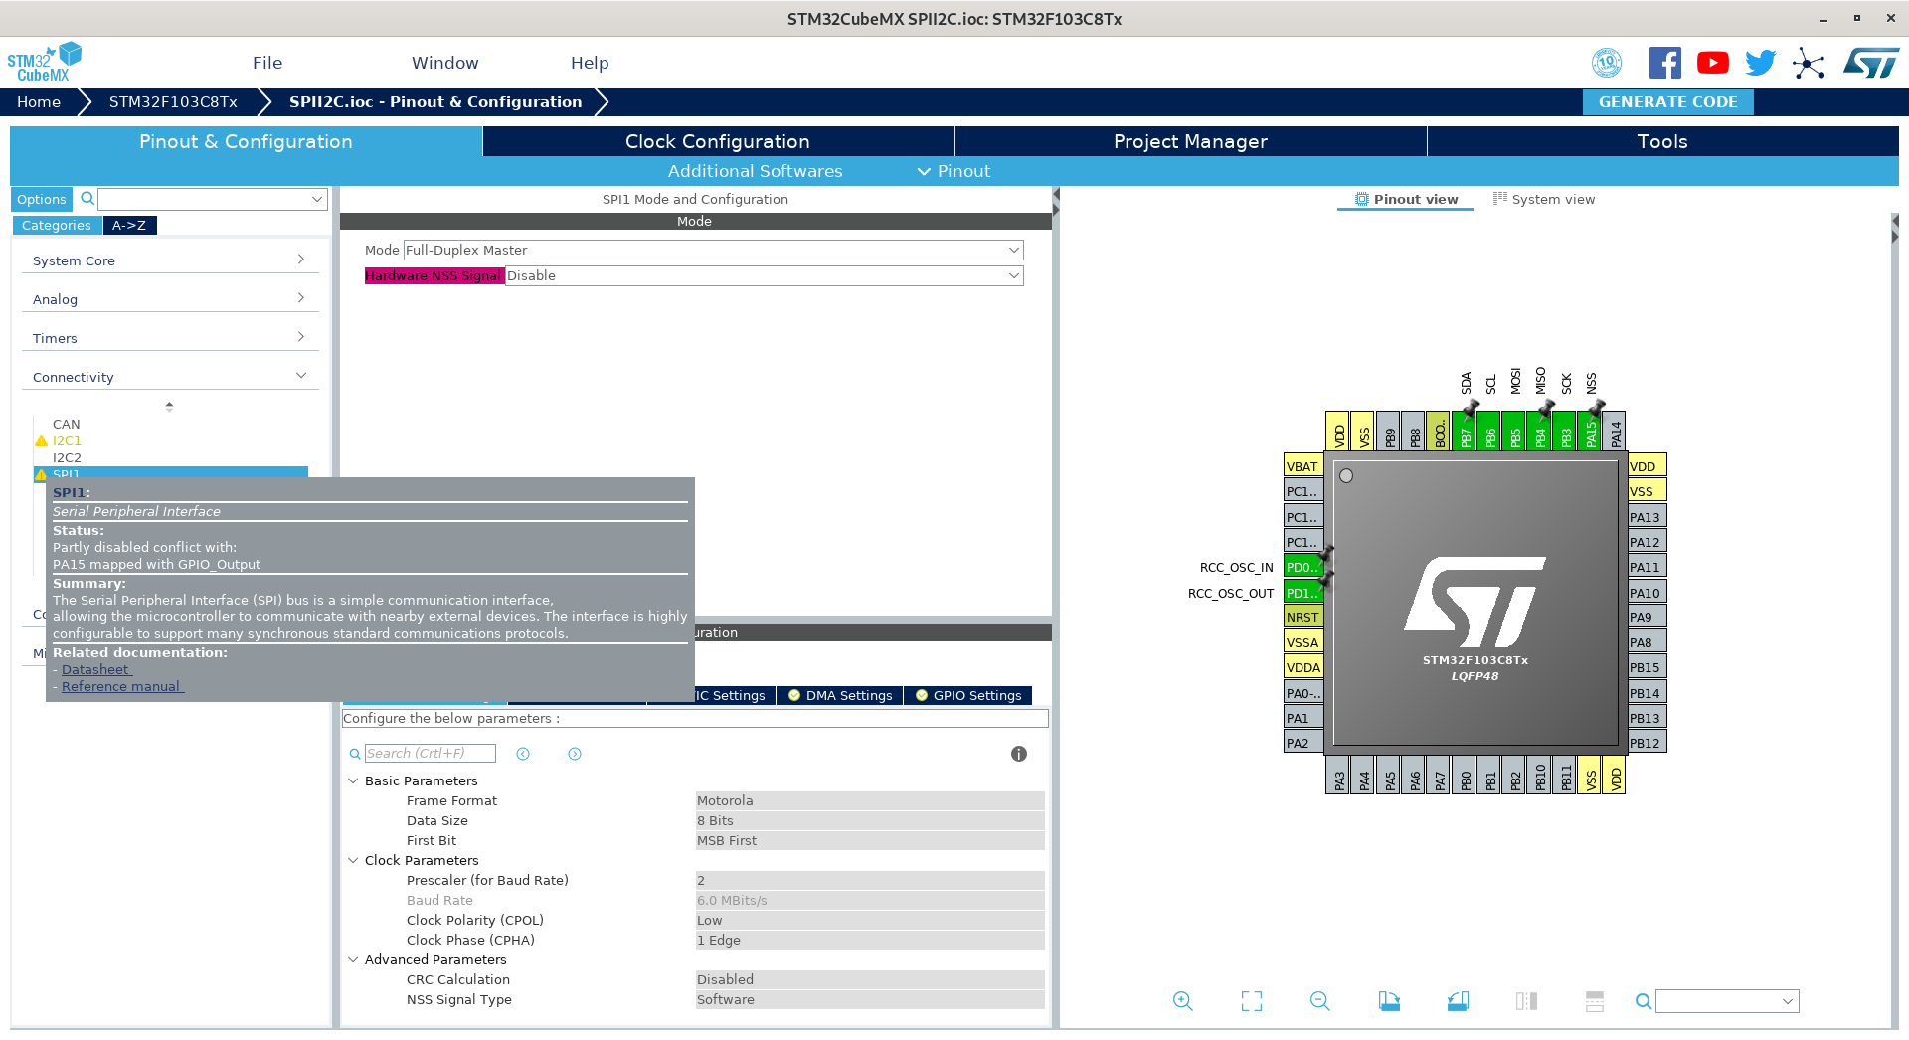Open the Facebook icon in the header
Image resolution: width=1909 pixels, height=1040 pixels.
tap(1665, 63)
